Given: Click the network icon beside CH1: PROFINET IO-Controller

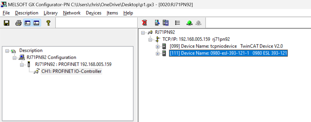Looking at the screenshot, I should click(x=37, y=71).
